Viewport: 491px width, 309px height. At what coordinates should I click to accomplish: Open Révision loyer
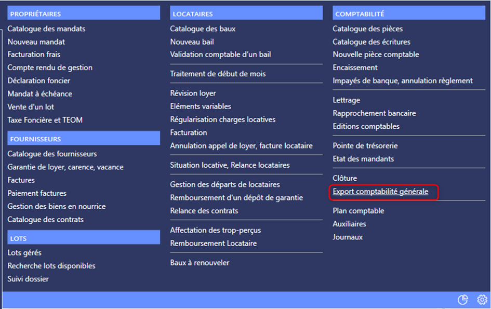(x=193, y=93)
